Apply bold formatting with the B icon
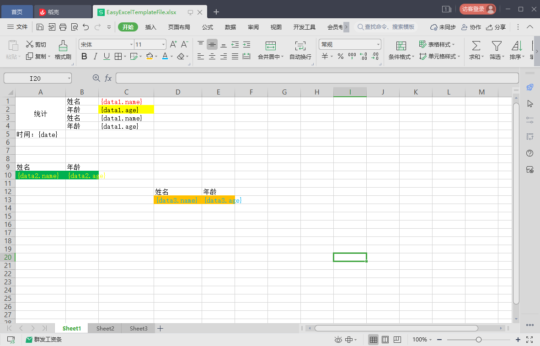 click(84, 56)
